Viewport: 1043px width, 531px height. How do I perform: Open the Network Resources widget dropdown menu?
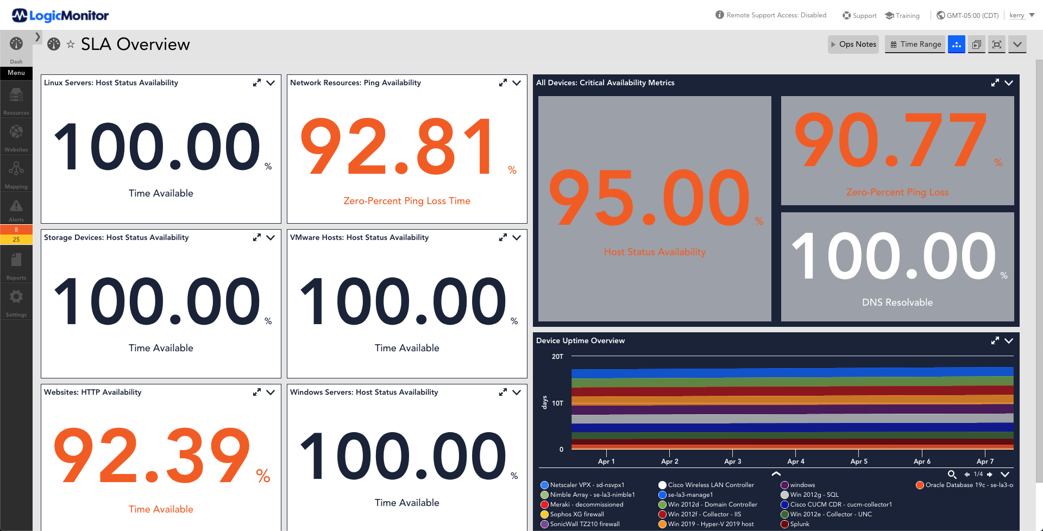[x=517, y=83]
